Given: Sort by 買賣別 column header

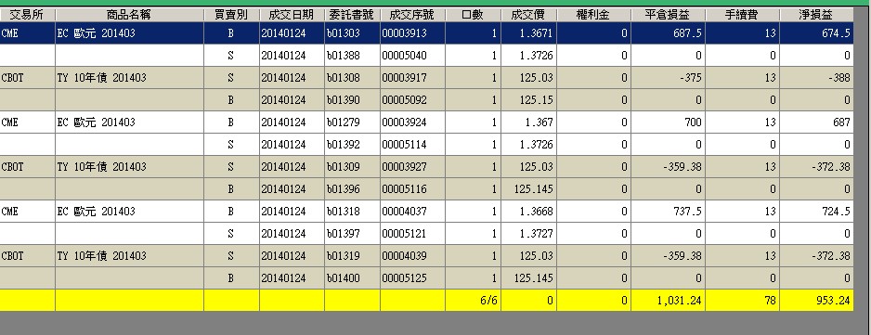Looking at the screenshot, I should [231, 15].
